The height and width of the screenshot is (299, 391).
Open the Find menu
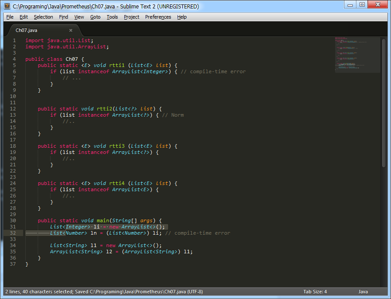(x=63, y=17)
